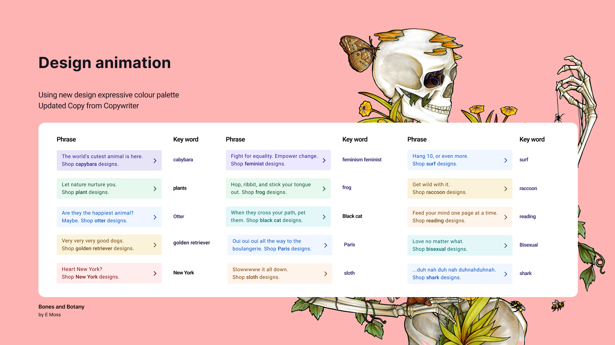Screen dimensions: 615x345
Task: Select the 'cabybara' key word text
Action: [183, 160]
